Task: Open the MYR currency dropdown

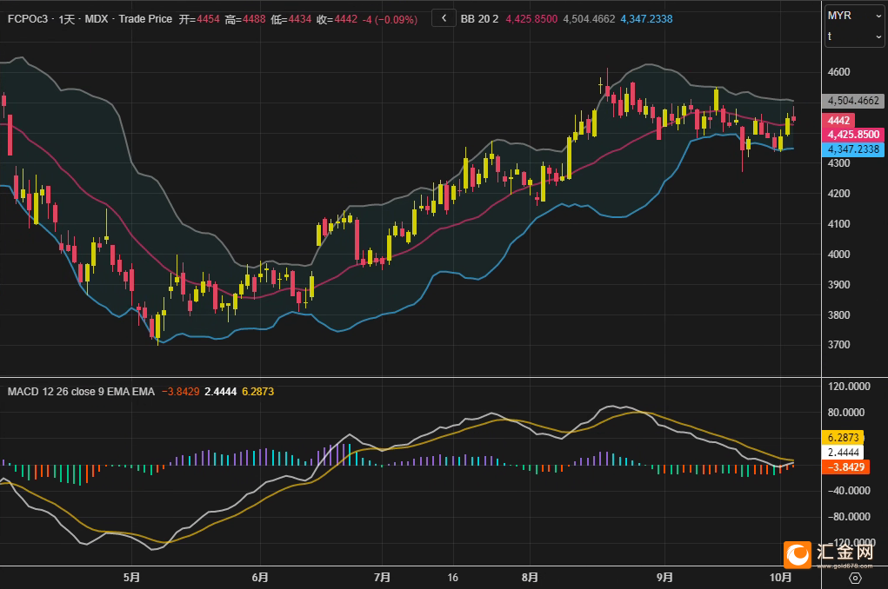Action: point(854,16)
